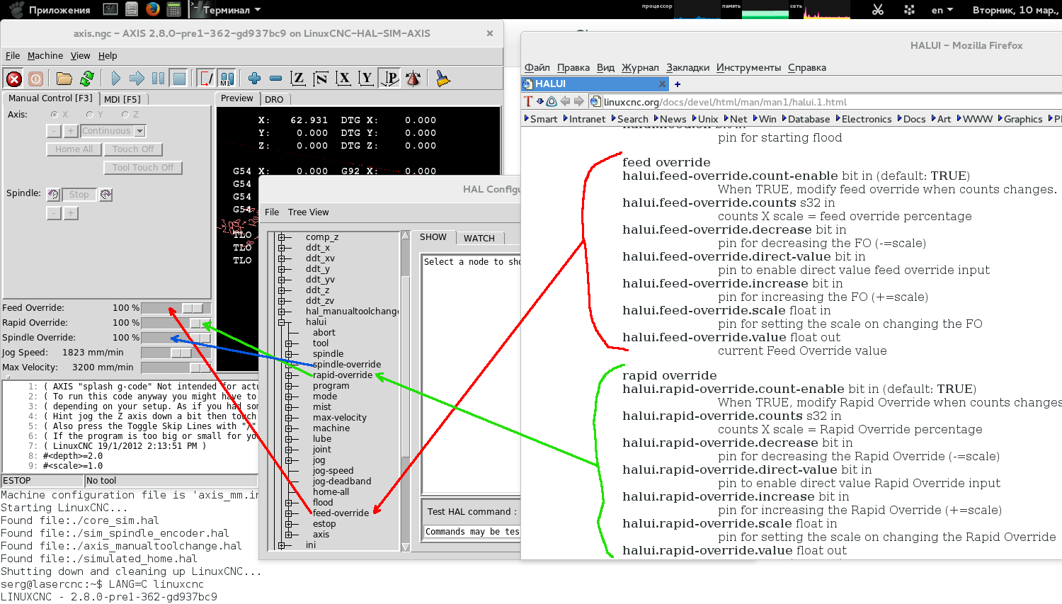Open calculator icon in the top panel
This screenshot has height=604, width=1062.
pyautogui.click(x=173, y=9)
